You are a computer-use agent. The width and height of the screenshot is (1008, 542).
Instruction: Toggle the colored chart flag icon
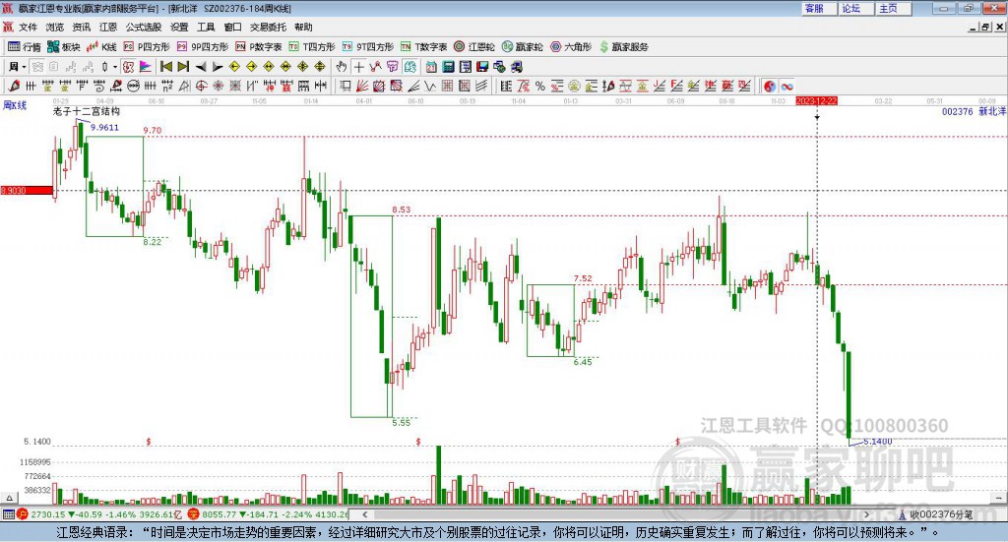coord(146,67)
